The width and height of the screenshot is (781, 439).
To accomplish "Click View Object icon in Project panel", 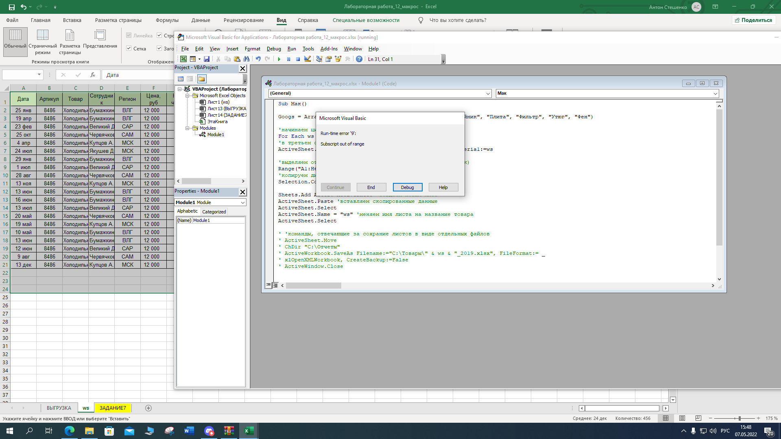I will click(x=190, y=79).
